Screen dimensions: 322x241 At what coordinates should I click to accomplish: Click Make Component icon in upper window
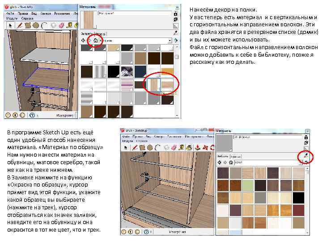coord(53,25)
